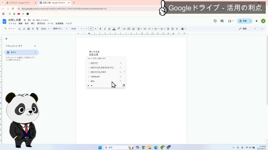Toggle underline formatting

(x=109, y=29)
